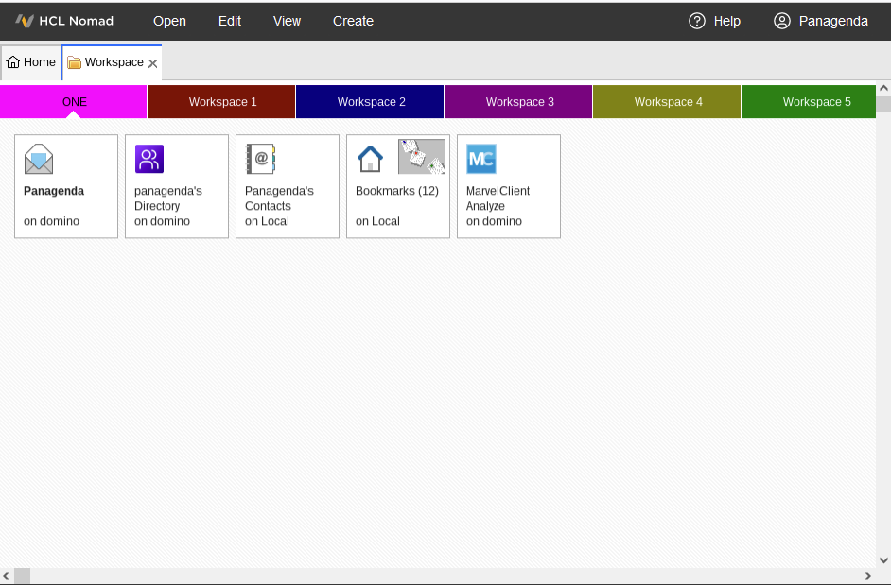This screenshot has width=891, height=585.
Task: Select the Bookmarks house icon
Action: pyautogui.click(x=370, y=159)
